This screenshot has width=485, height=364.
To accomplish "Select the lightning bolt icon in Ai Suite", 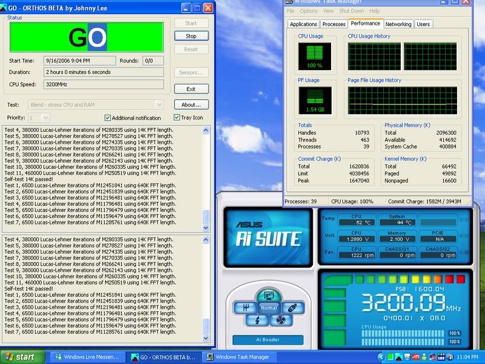I will pyautogui.click(x=257, y=320).
